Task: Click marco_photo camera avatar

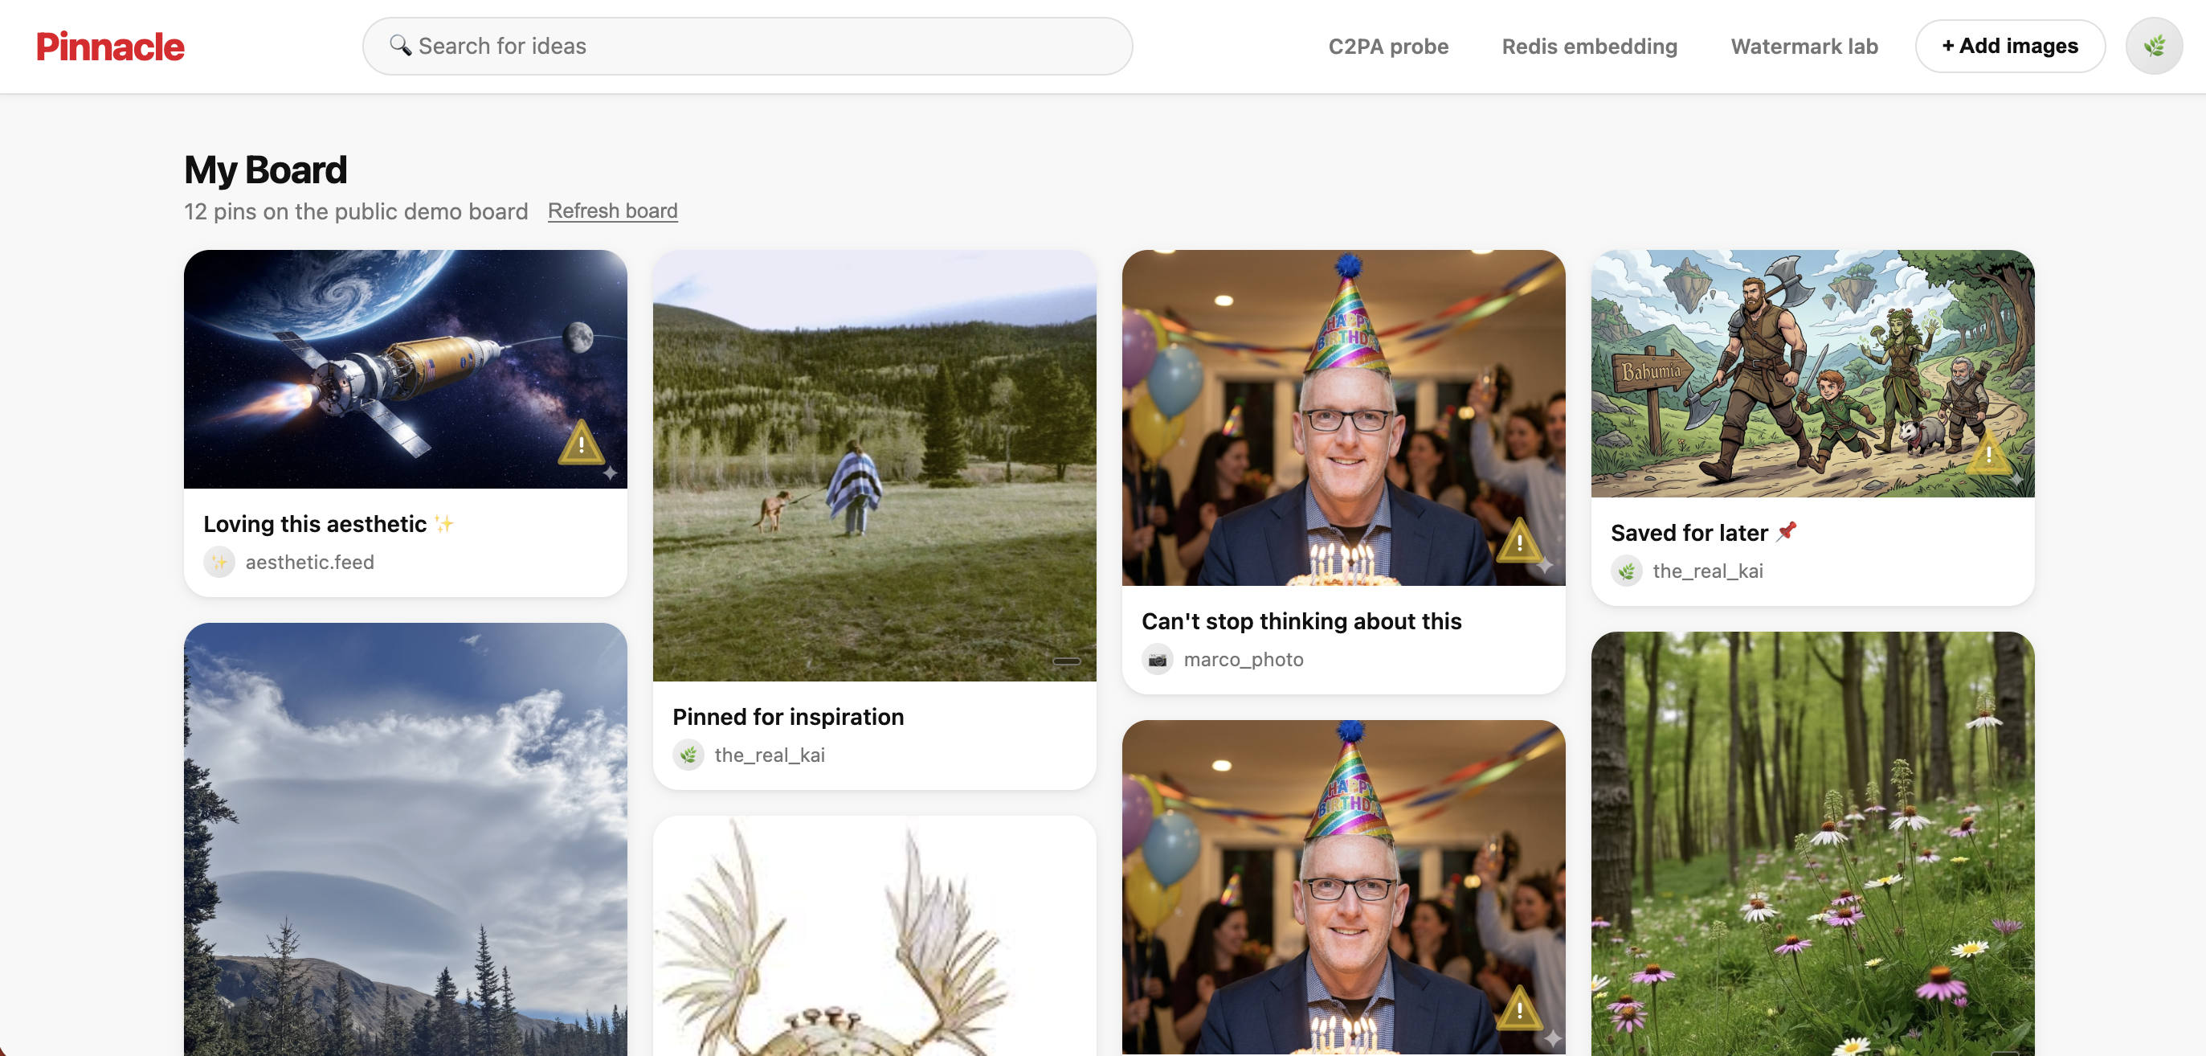Action: pos(1157,660)
